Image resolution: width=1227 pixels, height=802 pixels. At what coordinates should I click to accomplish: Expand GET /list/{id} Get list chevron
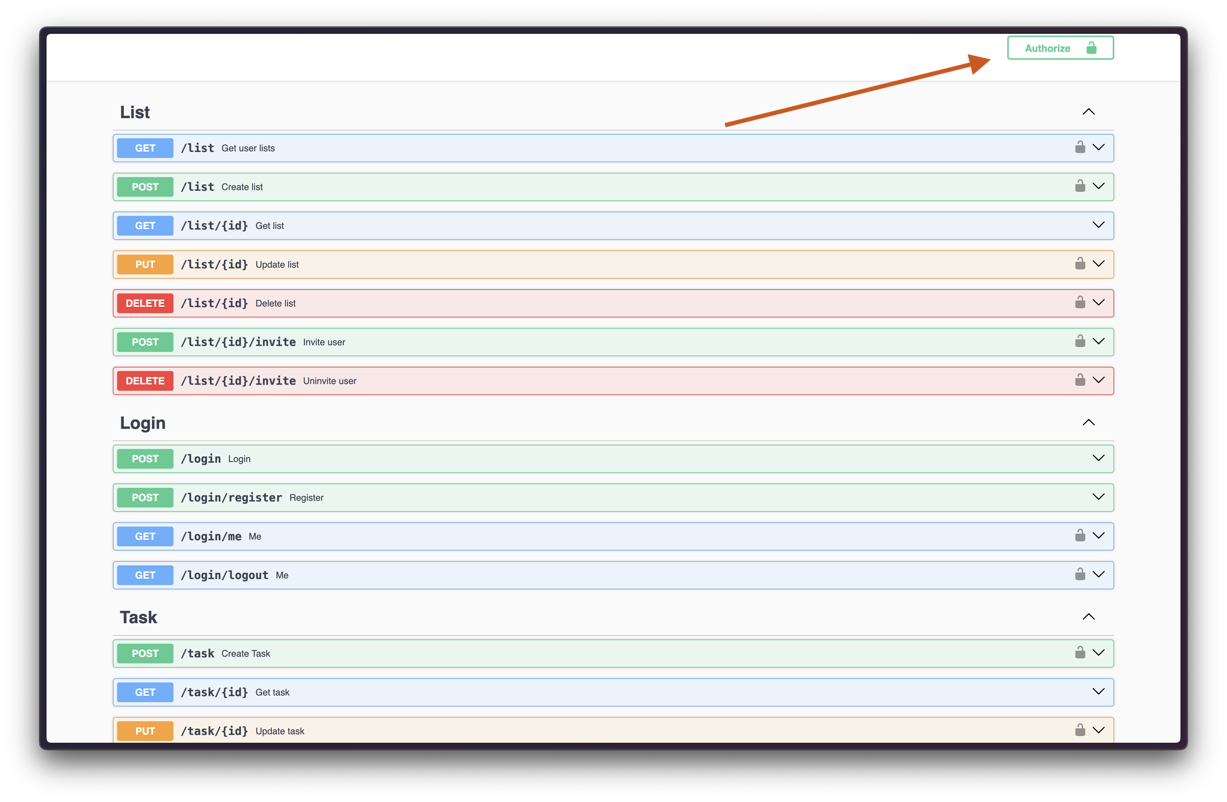point(1098,225)
